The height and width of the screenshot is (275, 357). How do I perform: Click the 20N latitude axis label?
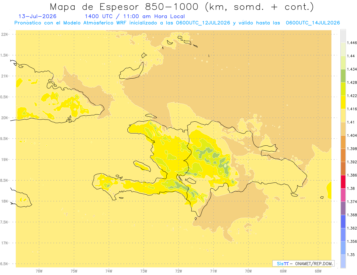click(x=5, y=118)
